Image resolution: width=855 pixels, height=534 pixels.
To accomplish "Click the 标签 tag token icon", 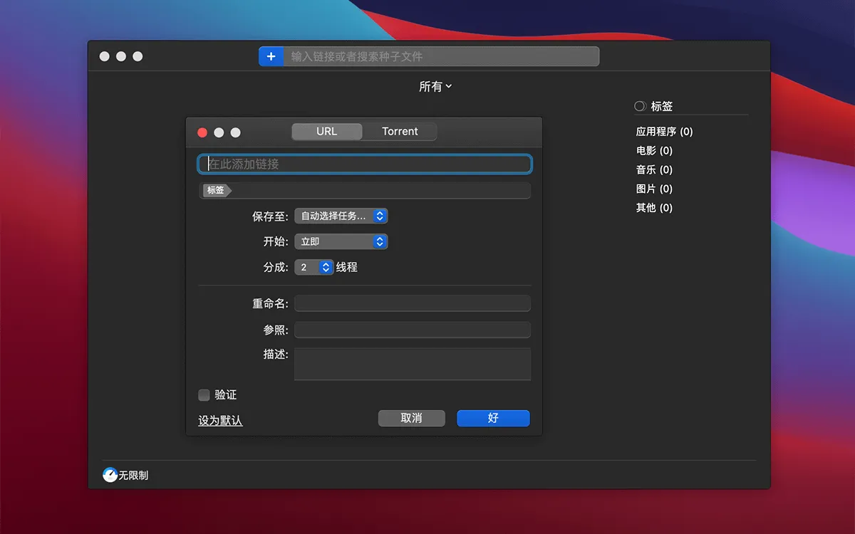I will pyautogui.click(x=217, y=190).
